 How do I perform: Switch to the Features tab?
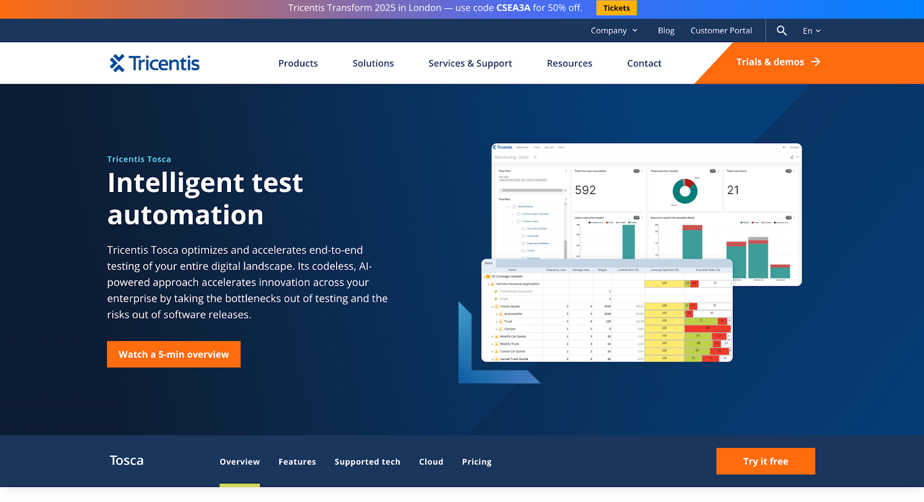coord(297,462)
